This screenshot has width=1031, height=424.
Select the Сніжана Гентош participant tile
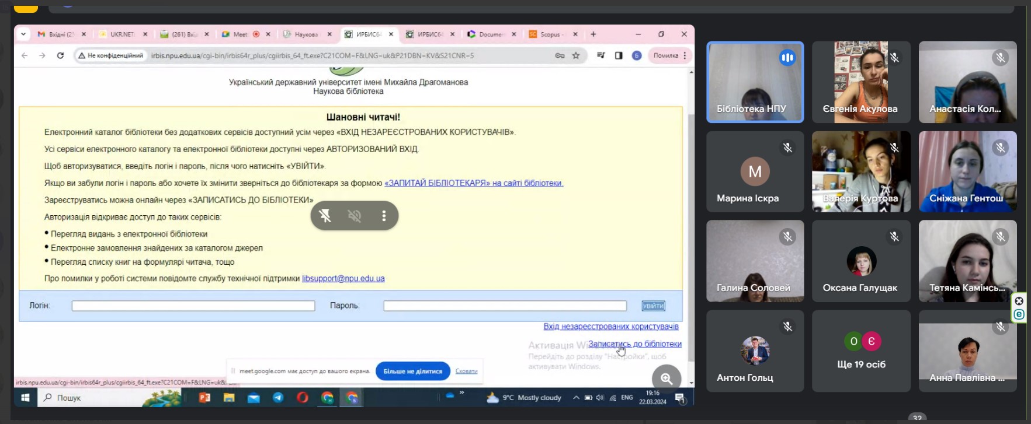[x=967, y=171]
